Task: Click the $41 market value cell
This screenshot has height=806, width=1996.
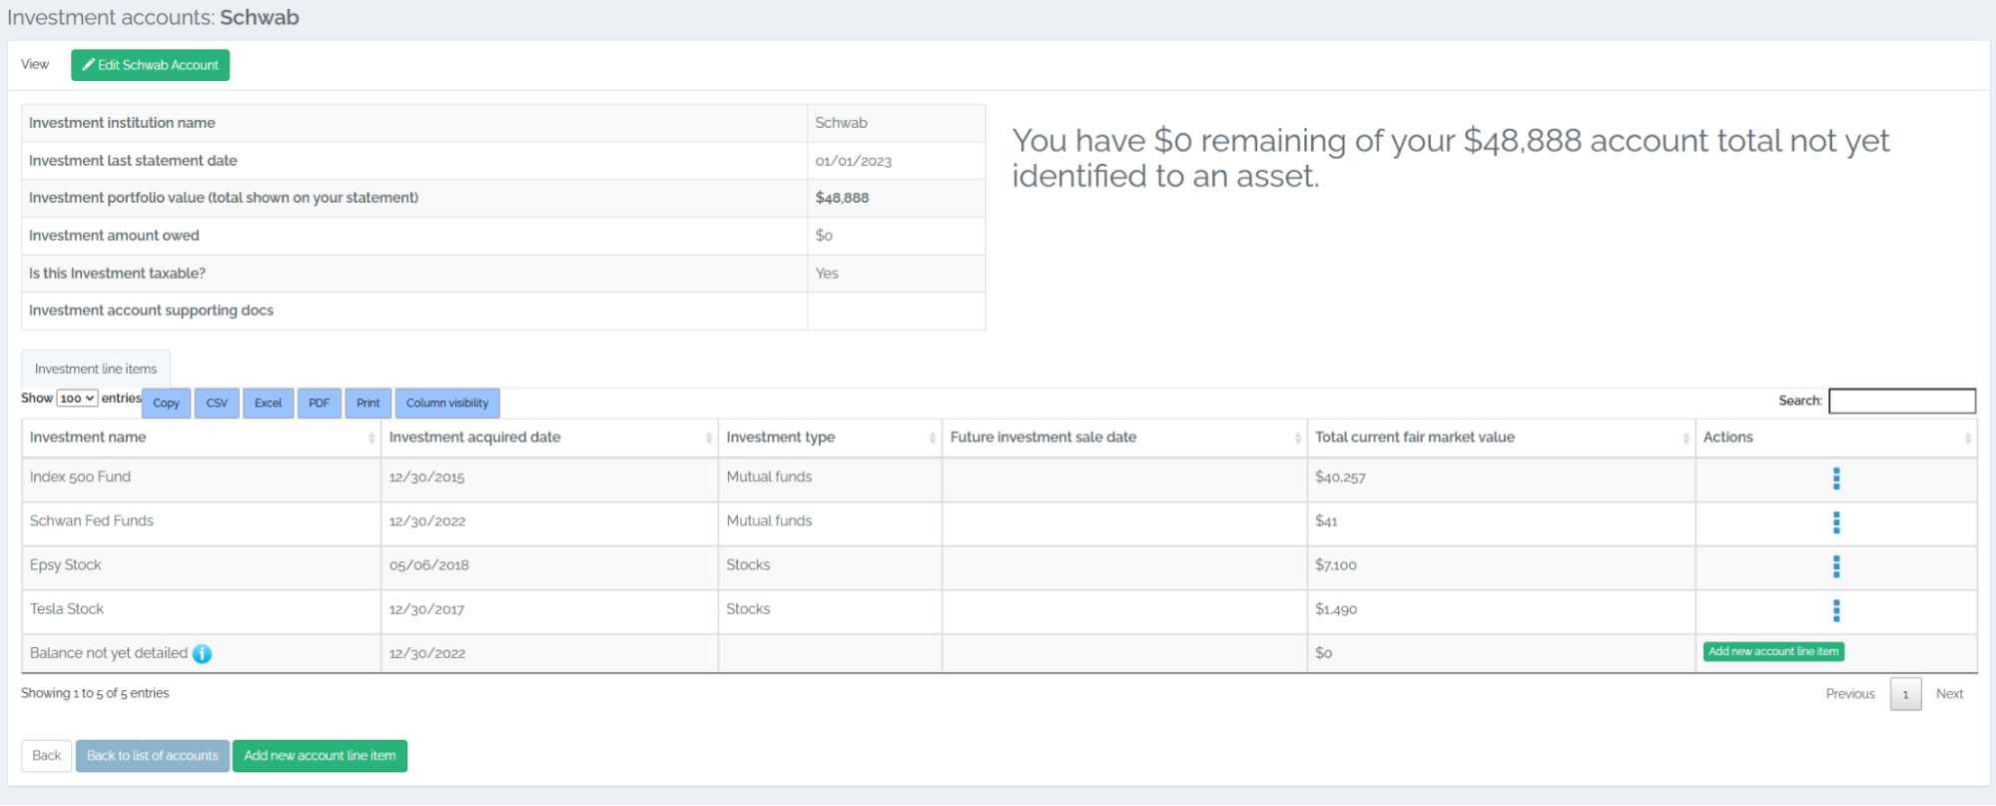Action: coord(1501,522)
